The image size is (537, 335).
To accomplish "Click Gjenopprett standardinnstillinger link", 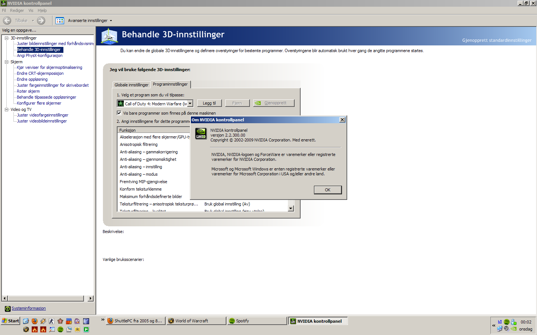I will 497,40.
